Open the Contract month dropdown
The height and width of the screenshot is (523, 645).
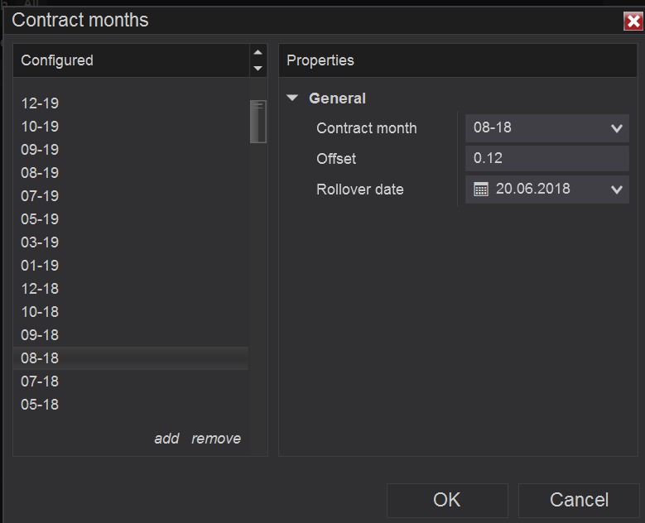pos(616,128)
